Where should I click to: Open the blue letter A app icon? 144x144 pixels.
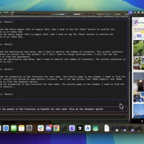click(x=88, y=128)
